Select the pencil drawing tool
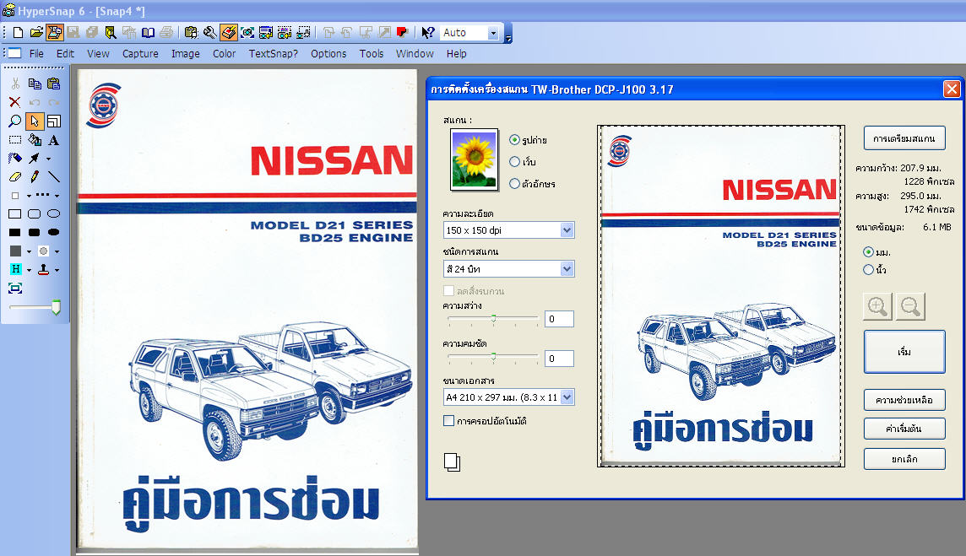 tap(35, 176)
